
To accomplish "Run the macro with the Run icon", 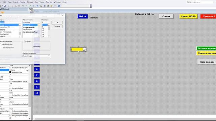I will (30, 6).
